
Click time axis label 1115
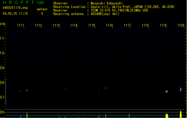[92, 25]
